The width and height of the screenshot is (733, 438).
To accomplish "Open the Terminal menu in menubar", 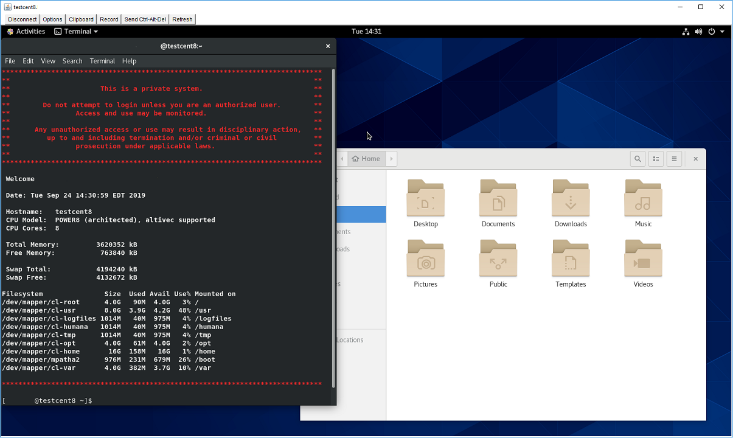I will coord(102,61).
